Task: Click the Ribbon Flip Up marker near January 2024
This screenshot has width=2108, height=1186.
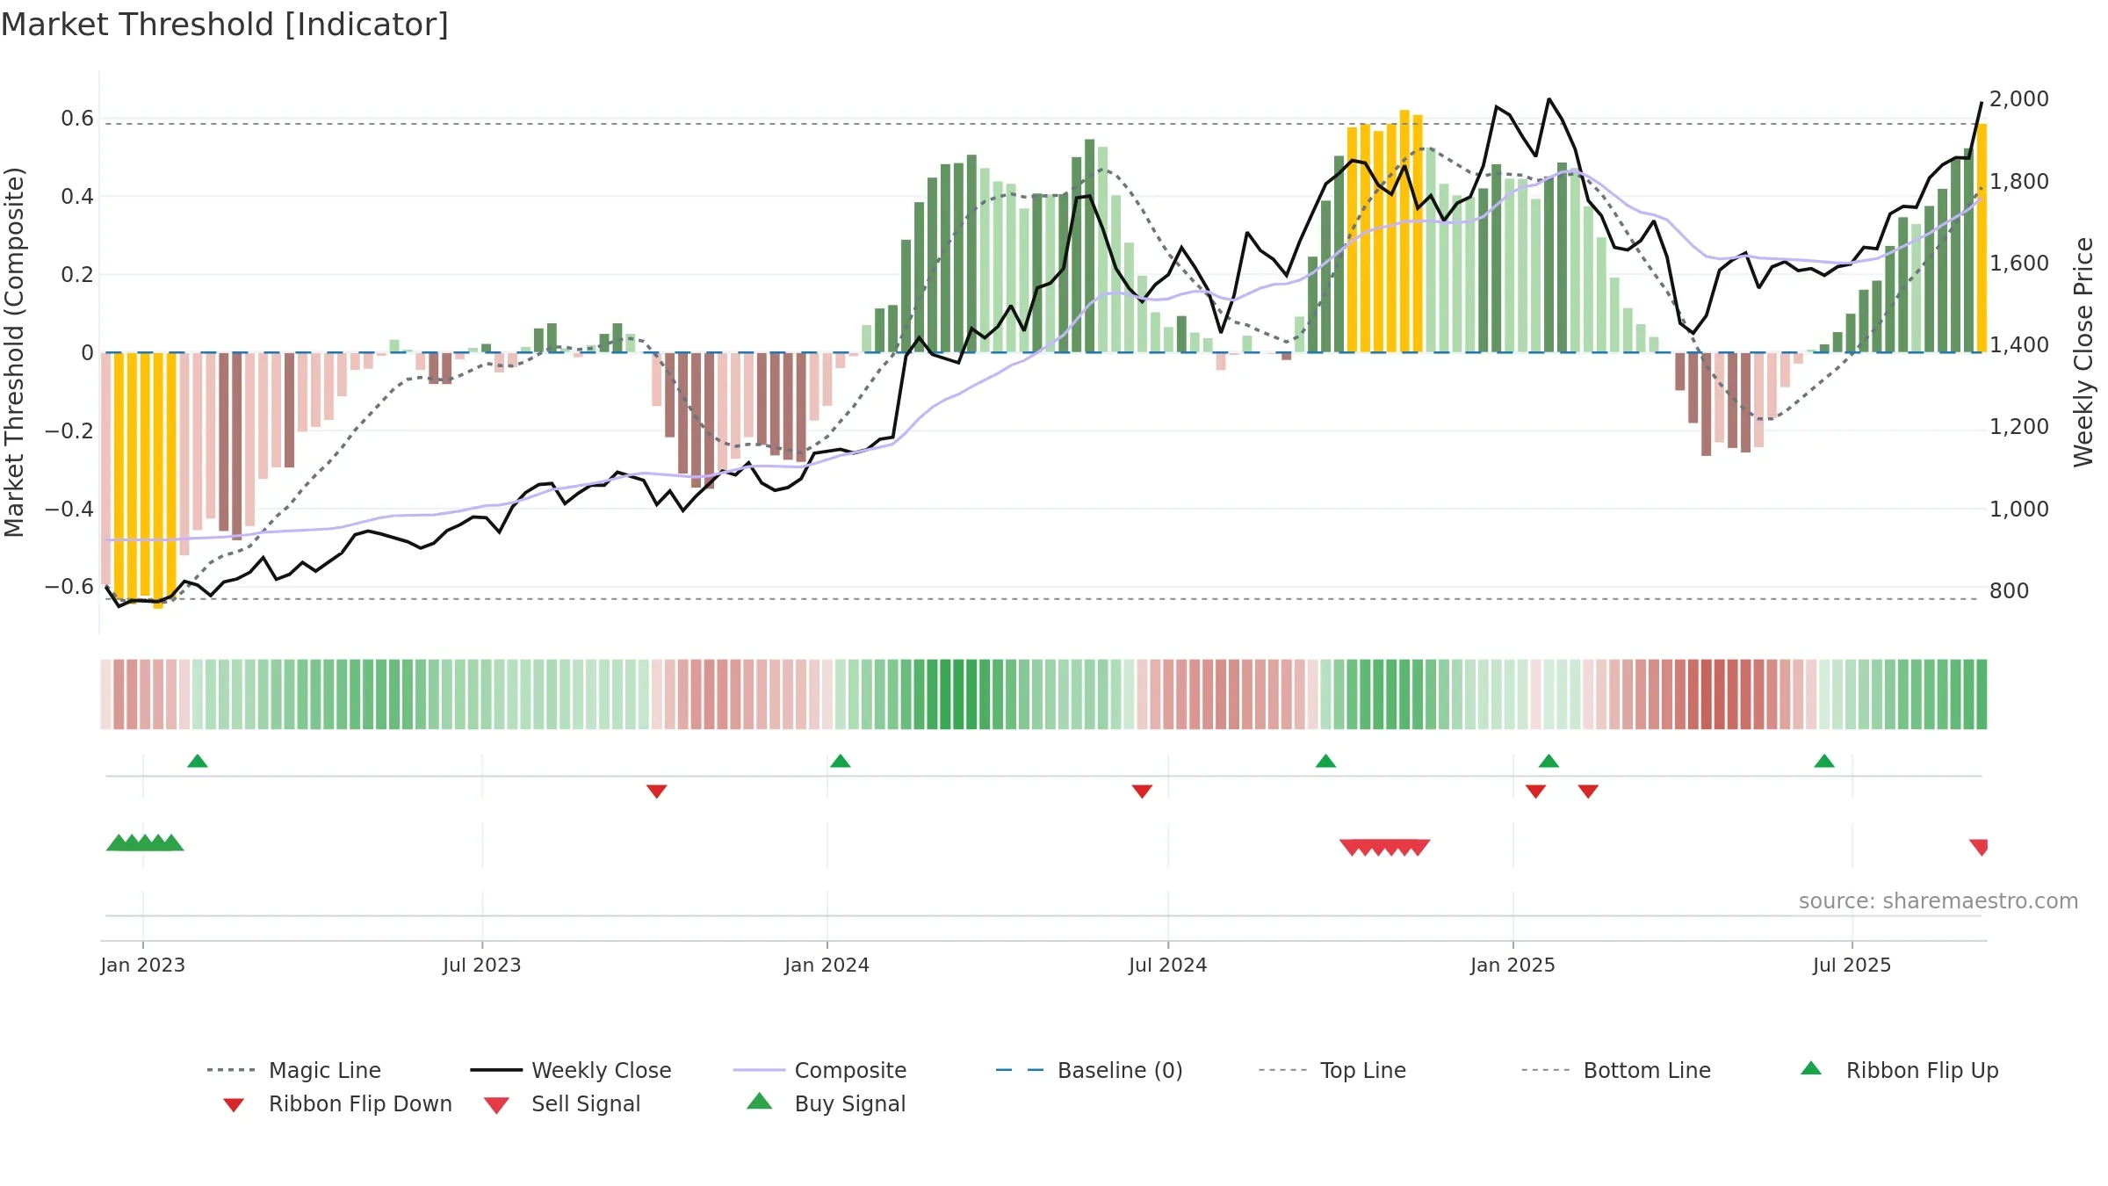Action: point(841,761)
